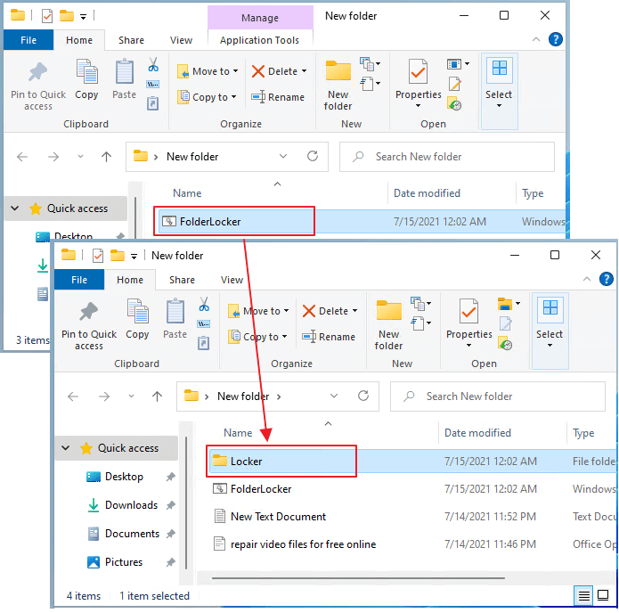619x613 pixels.
Task: Click the Cut scissors icon in front window
Action: tap(204, 305)
